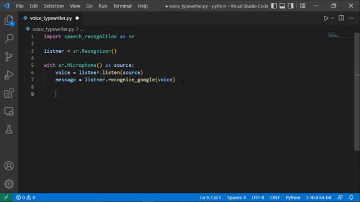Toggle the primary side bar

click(x=274, y=6)
